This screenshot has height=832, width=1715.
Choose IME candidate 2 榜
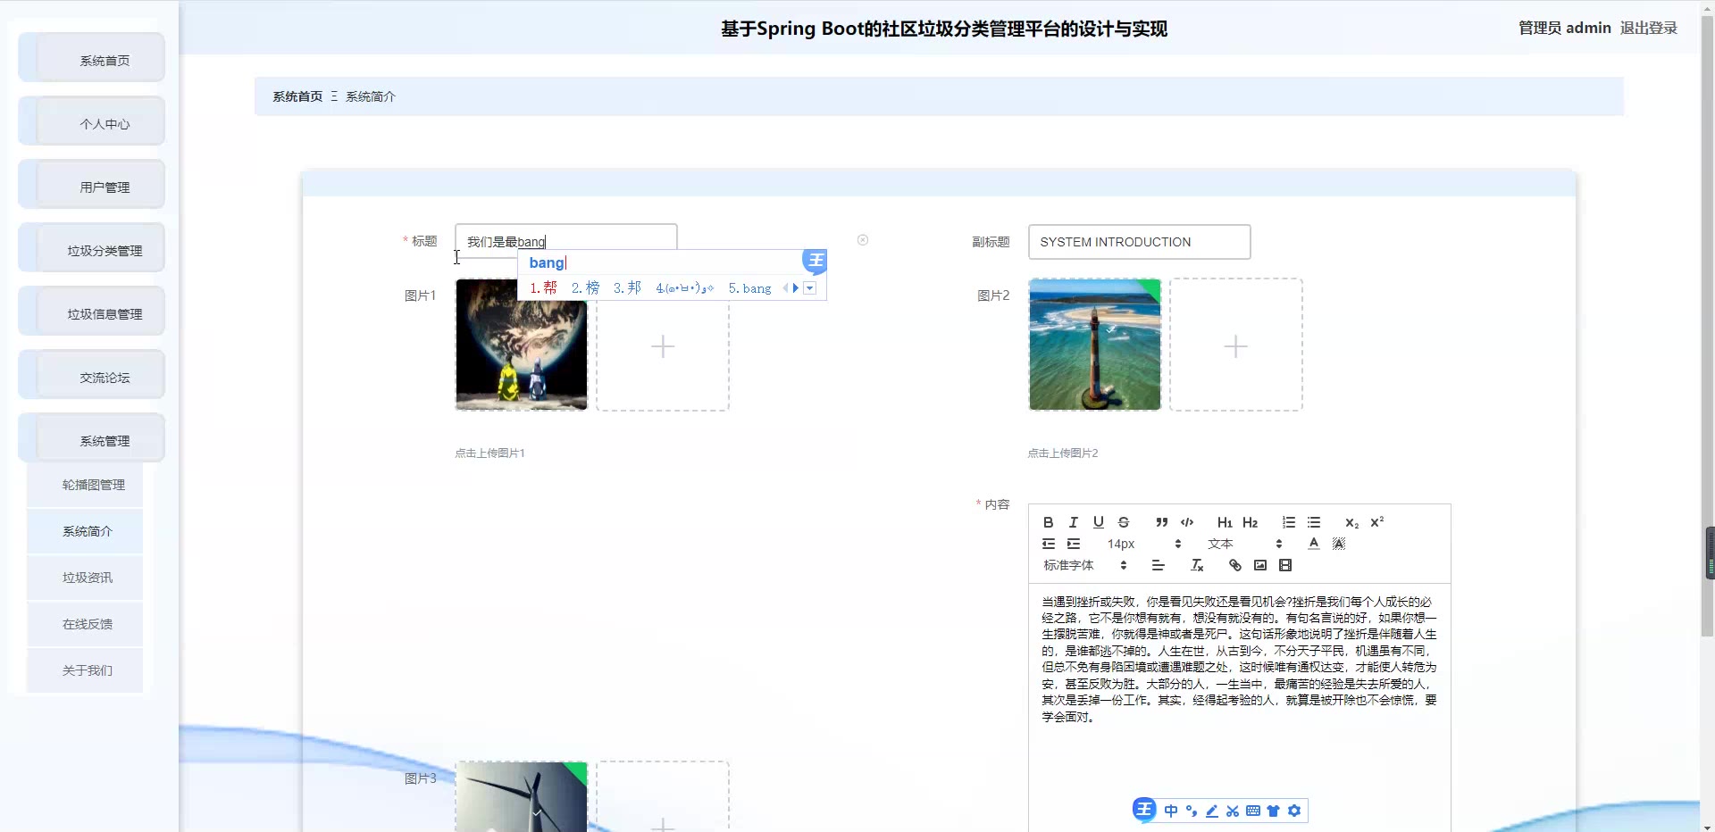pos(586,287)
